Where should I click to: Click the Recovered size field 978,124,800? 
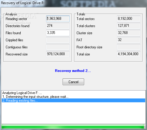pos(58,54)
